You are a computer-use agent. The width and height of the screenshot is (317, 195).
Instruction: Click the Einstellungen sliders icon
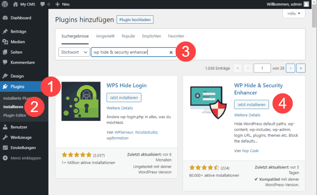click(5, 148)
